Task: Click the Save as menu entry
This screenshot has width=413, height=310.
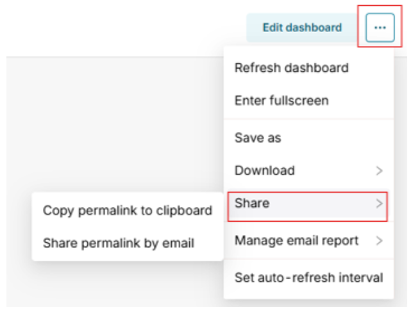Action: [x=258, y=138]
